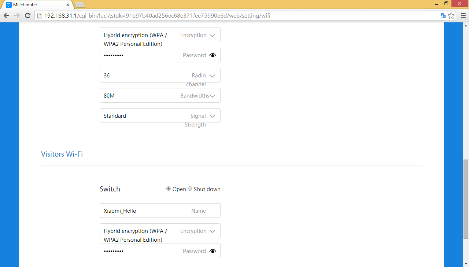The width and height of the screenshot is (469, 267).
Task: Click the Google Translate icon in address bar
Action: [x=443, y=16]
